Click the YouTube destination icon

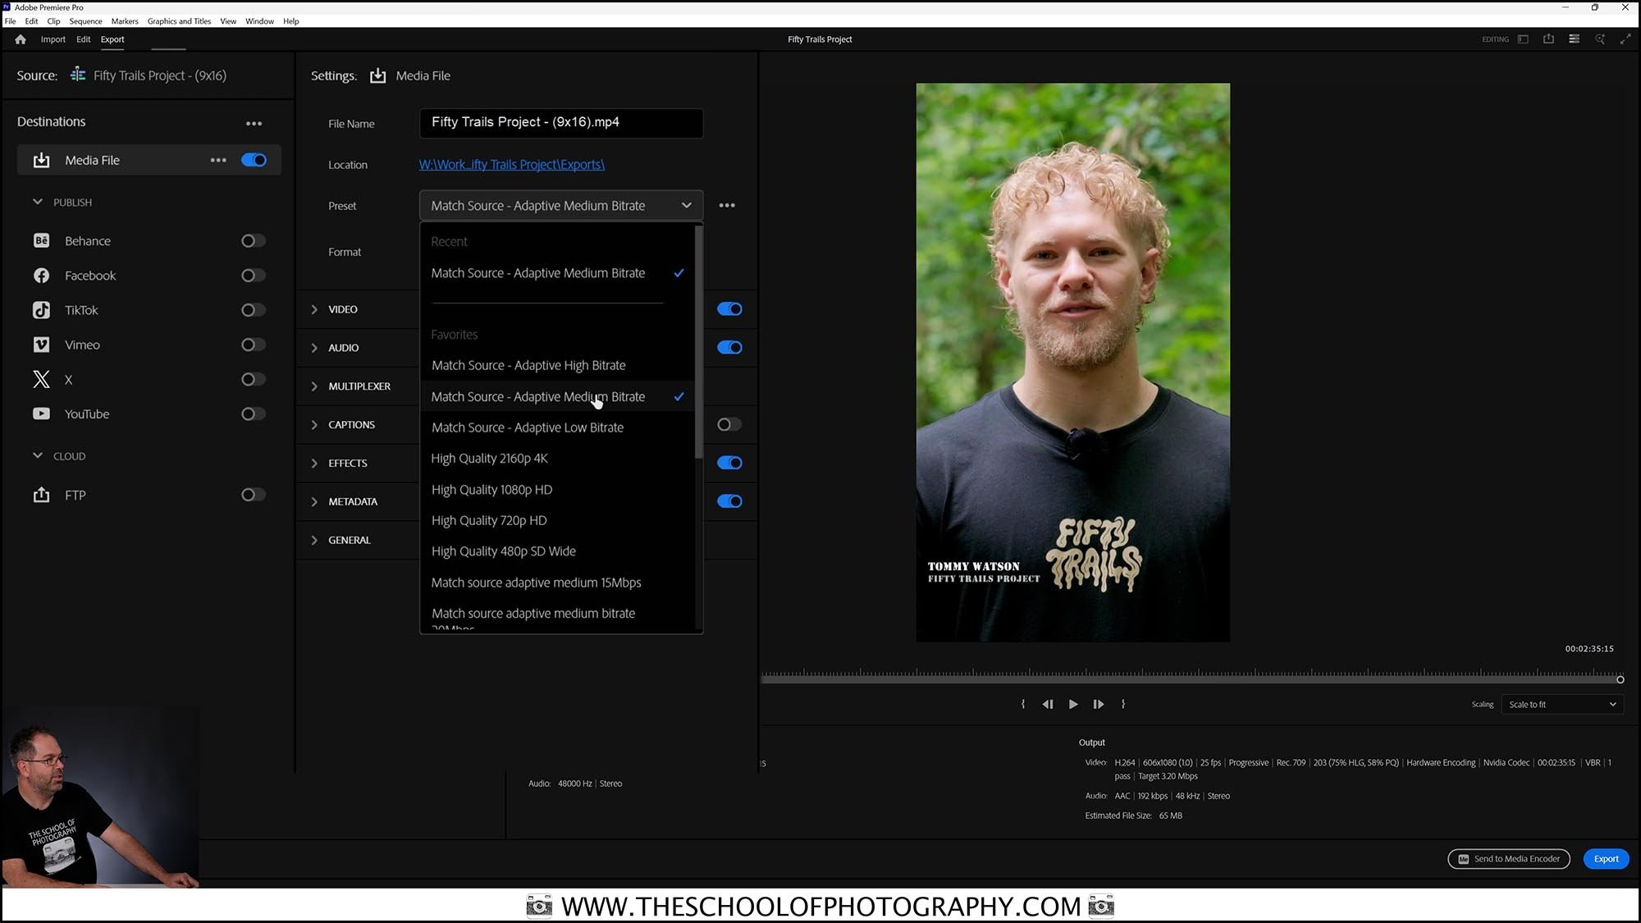(41, 414)
